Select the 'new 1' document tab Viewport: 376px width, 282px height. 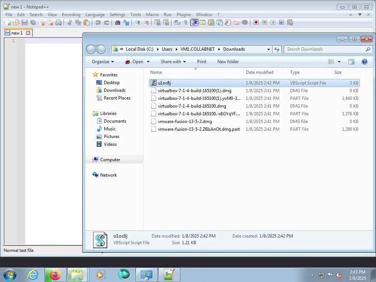17,33
